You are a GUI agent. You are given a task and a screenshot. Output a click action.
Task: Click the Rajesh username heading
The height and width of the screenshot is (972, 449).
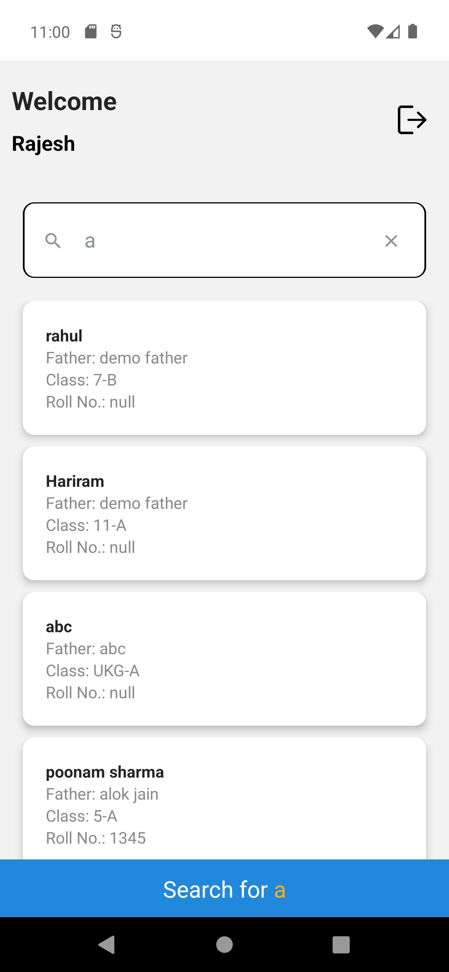click(44, 144)
